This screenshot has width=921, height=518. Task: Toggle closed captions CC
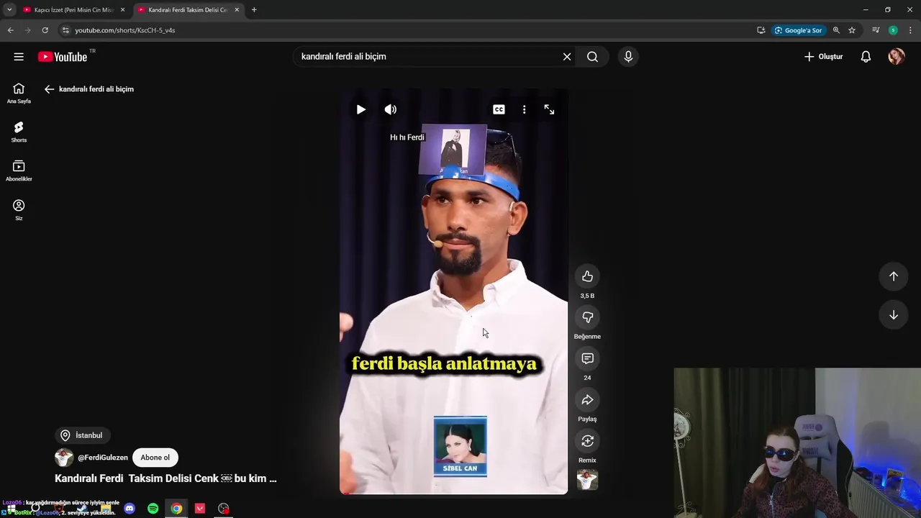point(499,109)
